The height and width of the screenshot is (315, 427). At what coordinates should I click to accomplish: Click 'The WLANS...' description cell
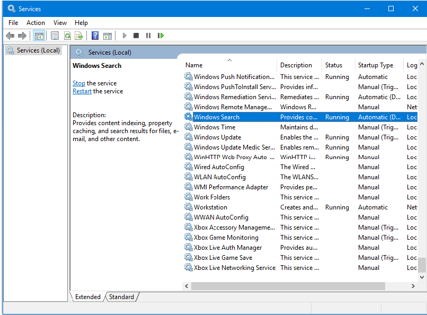point(299,177)
